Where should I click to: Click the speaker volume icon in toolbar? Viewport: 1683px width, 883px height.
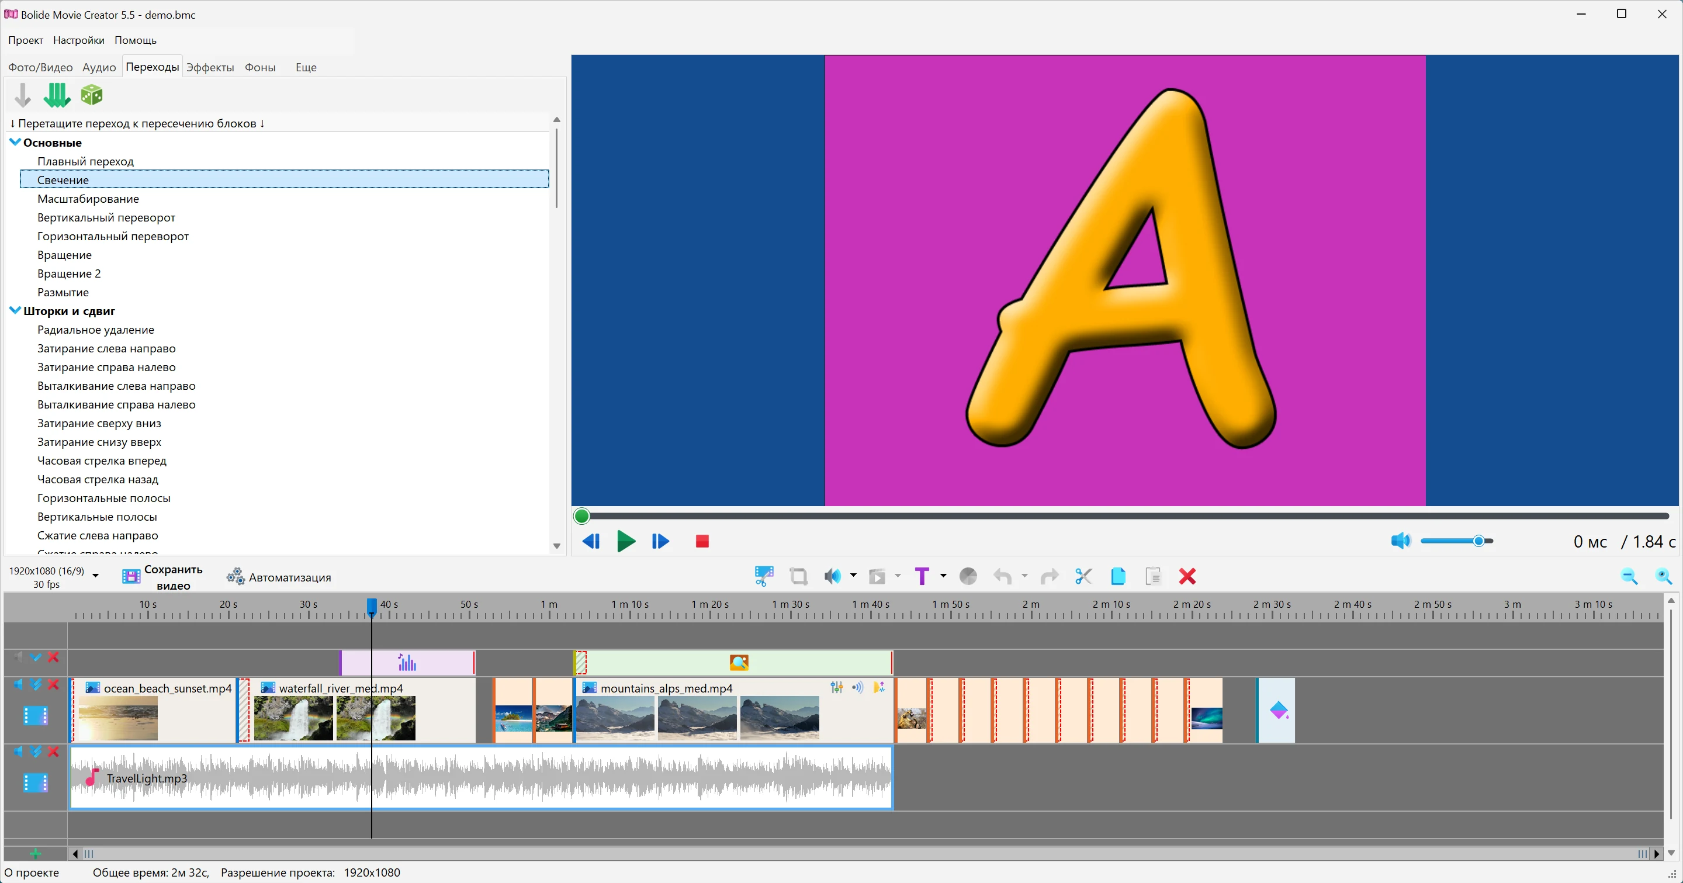point(832,576)
